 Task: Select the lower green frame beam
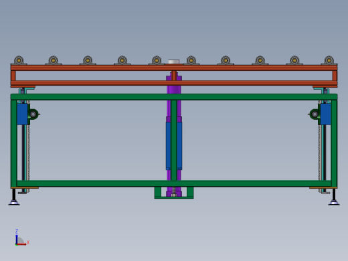coord(174,183)
